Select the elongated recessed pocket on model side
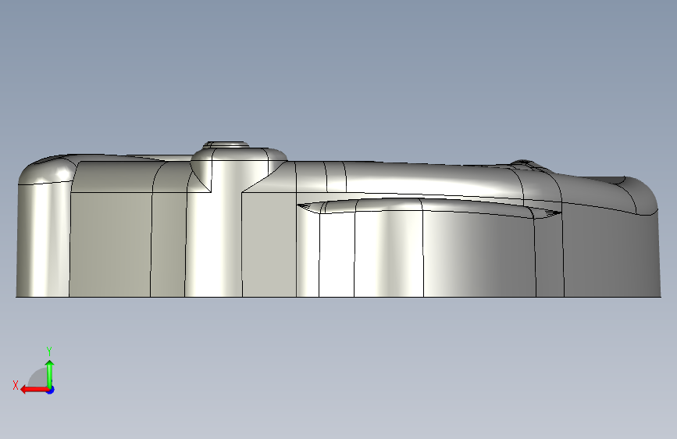 pyautogui.click(x=429, y=208)
